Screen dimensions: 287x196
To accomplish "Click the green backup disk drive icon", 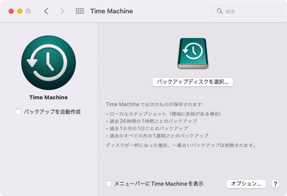I will 193,53.
